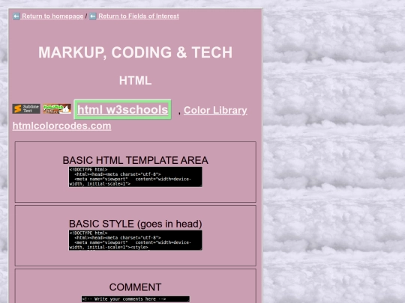Image resolution: width=405 pixels, height=303 pixels.
Task: Select the HTML subheading text
Action: coord(135,81)
